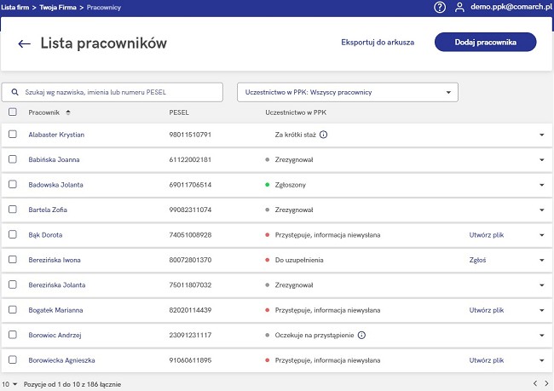Click Eksportuj do arkusza link

click(378, 43)
